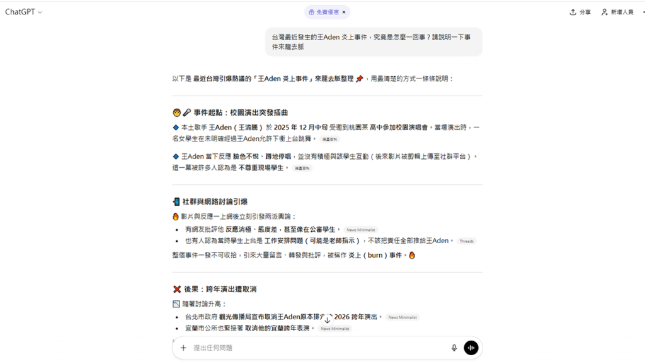Click the 社群與網路討論引爆 section heading
Image resolution: width=645 pixels, height=362 pixels.
click(214, 202)
